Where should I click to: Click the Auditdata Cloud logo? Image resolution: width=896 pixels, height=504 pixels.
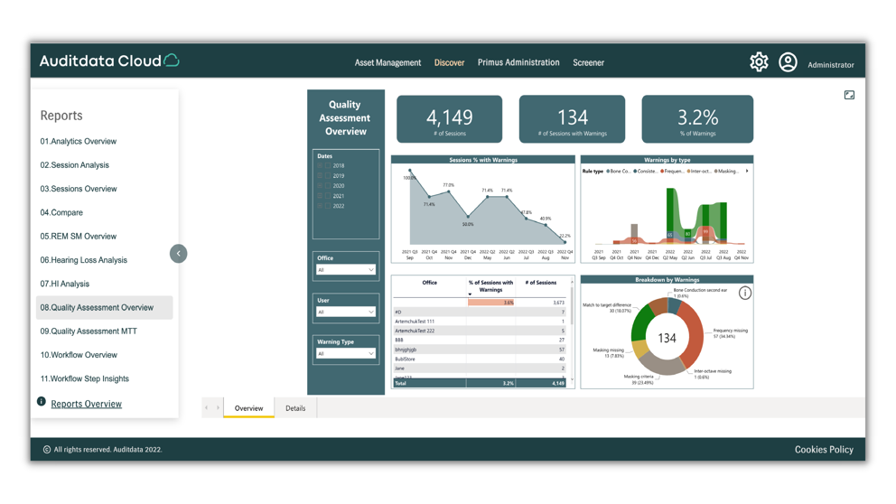click(x=109, y=61)
